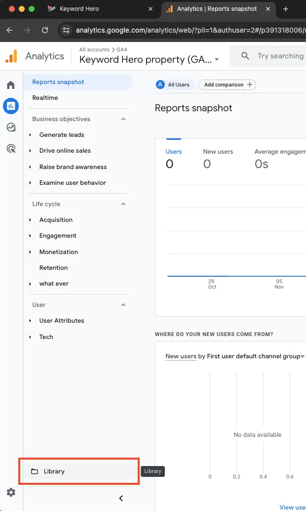The width and height of the screenshot is (306, 511).
Task: Collapse the sidebar with left chevron
Action: 121,498
